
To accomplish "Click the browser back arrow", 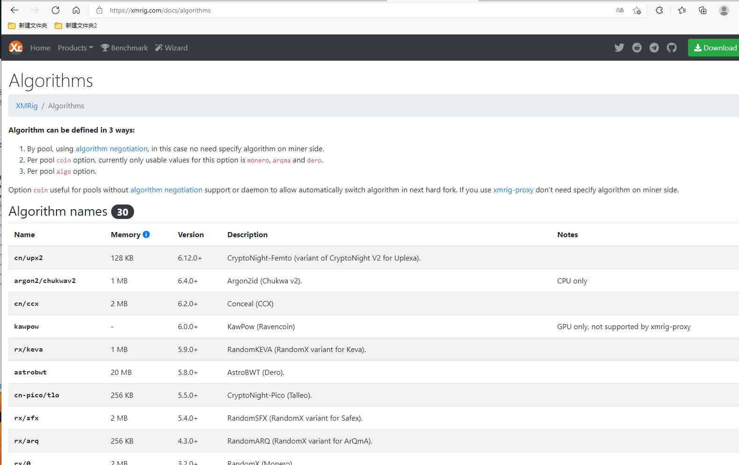I will coord(14,10).
